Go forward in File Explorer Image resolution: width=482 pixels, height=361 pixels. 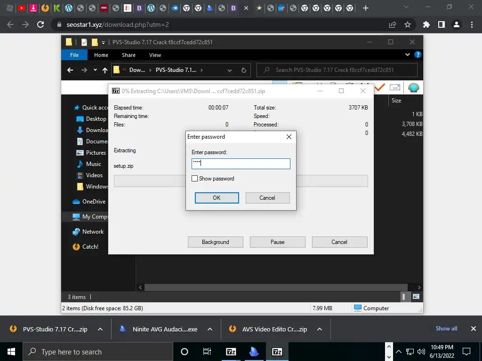click(84, 70)
